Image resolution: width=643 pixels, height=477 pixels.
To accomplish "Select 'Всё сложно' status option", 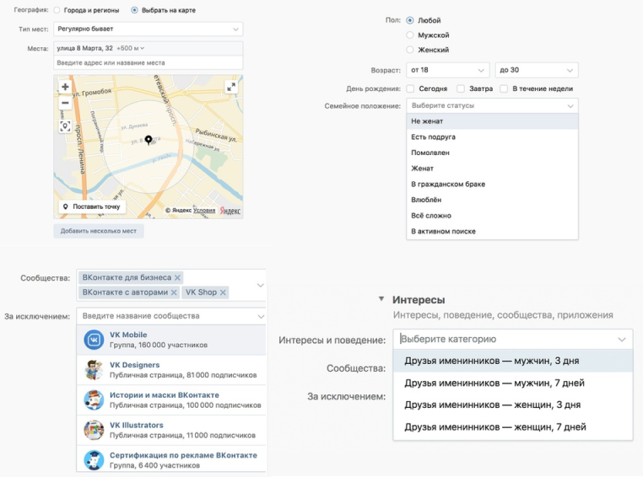I will [492, 216].
